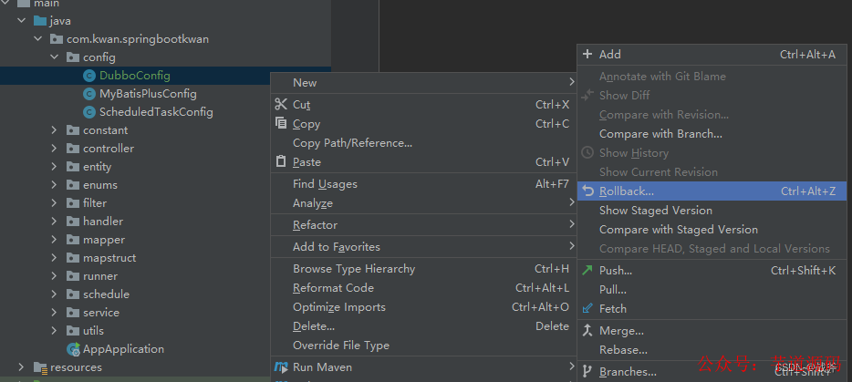The width and height of the screenshot is (852, 382).
Task: Click the Run Maven icon
Action: tap(281, 367)
